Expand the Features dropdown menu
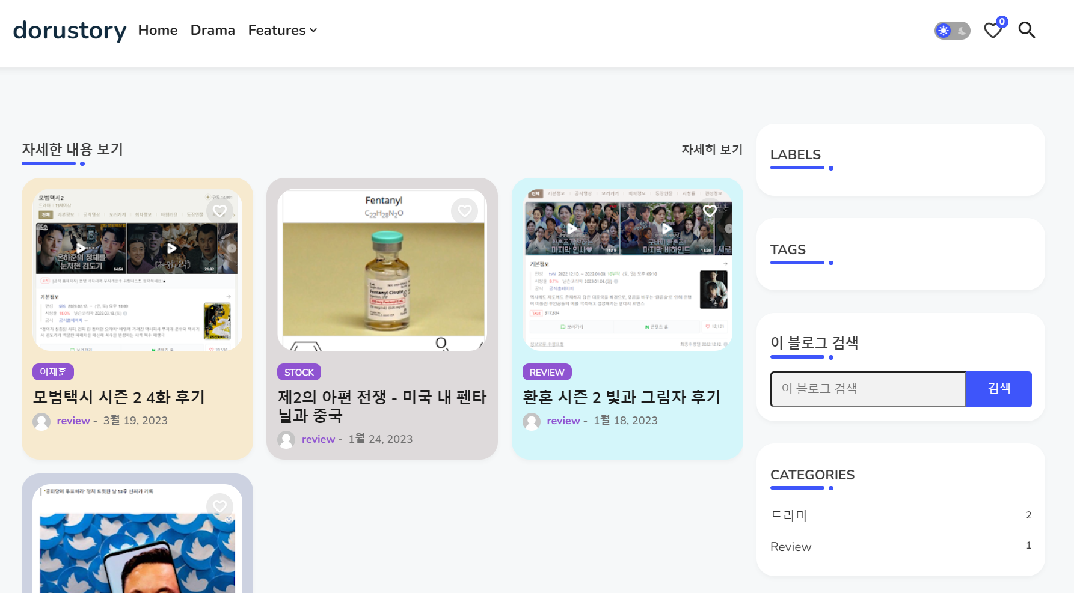The height and width of the screenshot is (593, 1074). click(x=283, y=30)
